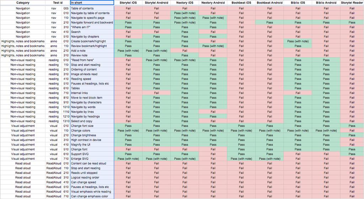
Task: Select the 'Can change emphasis color' cell
Action: [x=92, y=197]
